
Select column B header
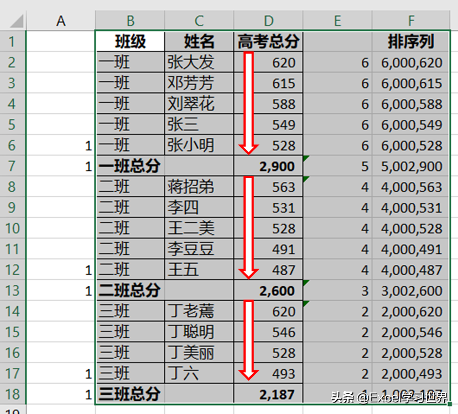(130, 20)
